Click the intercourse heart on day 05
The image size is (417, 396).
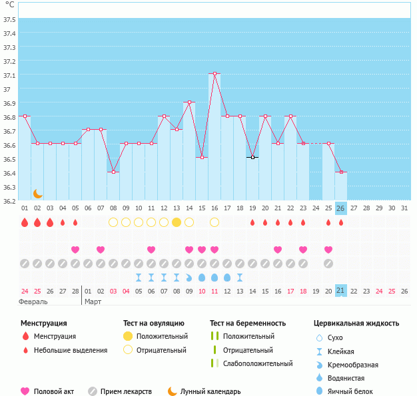(x=75, y=250)
